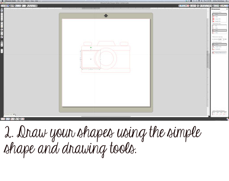
Task: Click the standalone red-accent icon in the left tool strip
Action: [2, 29]
